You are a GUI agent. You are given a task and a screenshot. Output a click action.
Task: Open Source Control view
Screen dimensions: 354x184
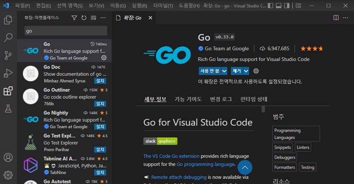point(8,55)
